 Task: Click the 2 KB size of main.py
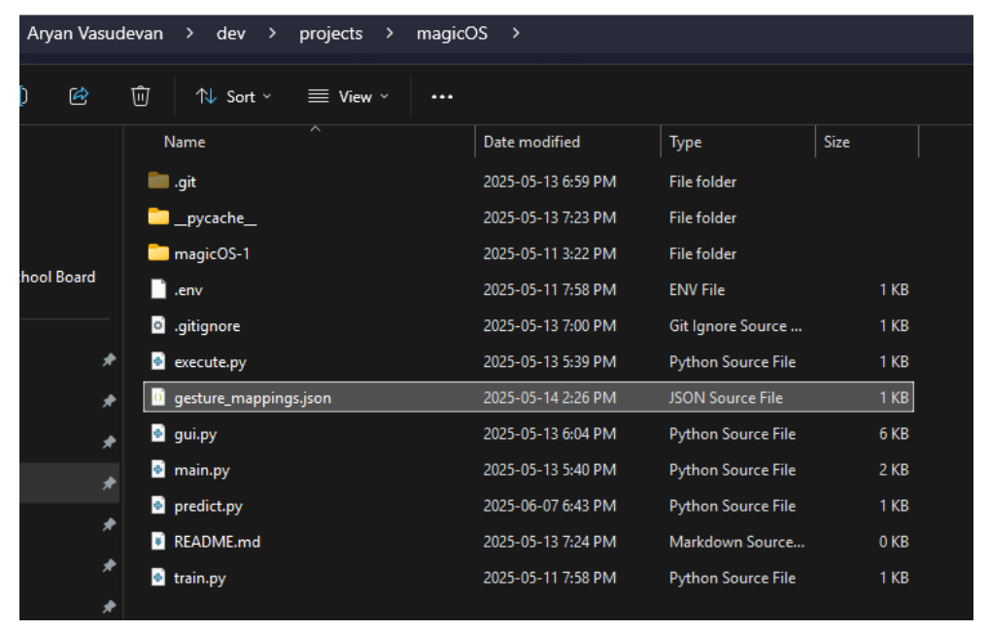pos(894,470)
